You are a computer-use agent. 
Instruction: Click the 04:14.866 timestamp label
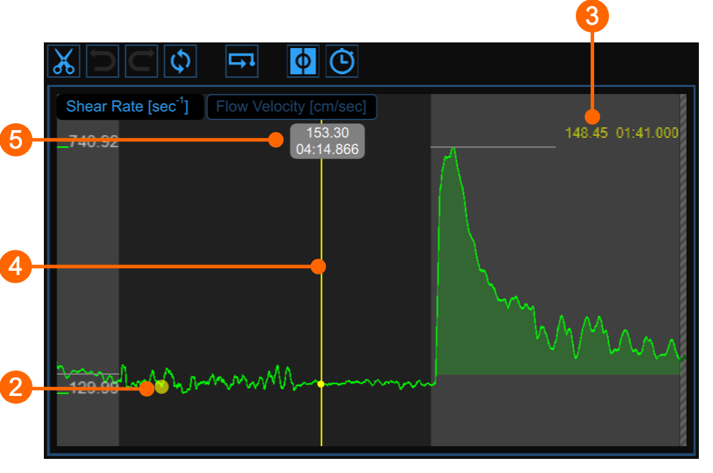[327, 150]
